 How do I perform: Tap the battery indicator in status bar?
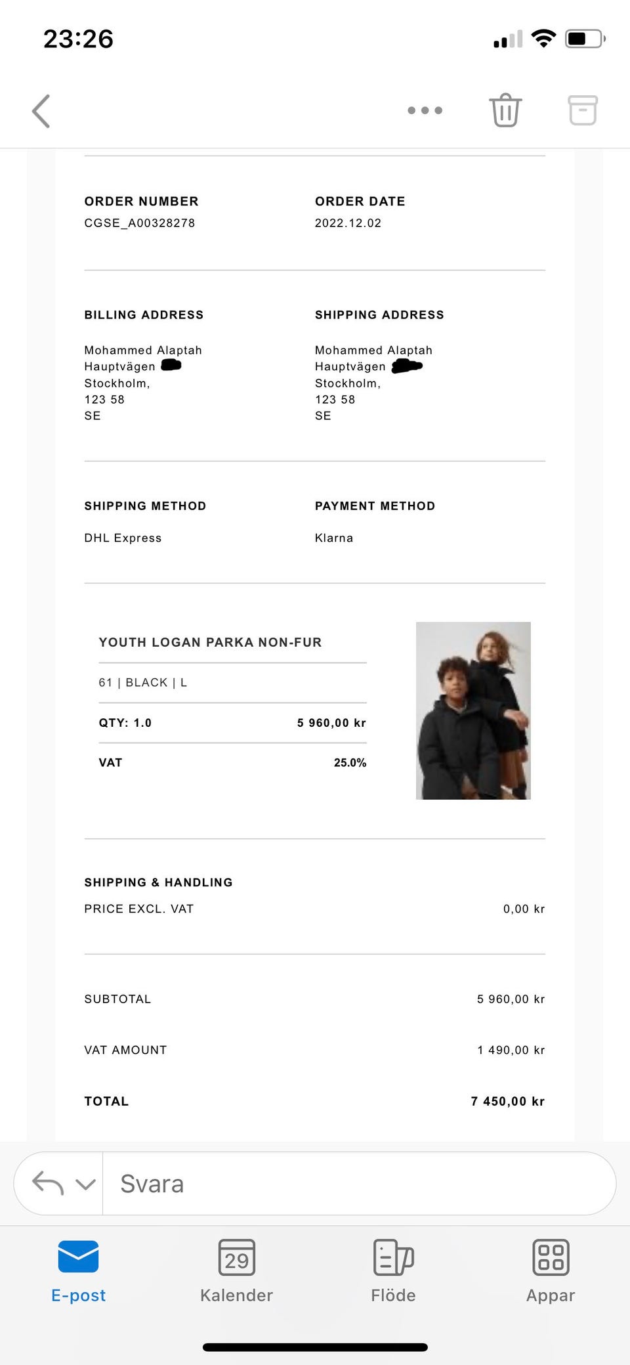[585, 39]
